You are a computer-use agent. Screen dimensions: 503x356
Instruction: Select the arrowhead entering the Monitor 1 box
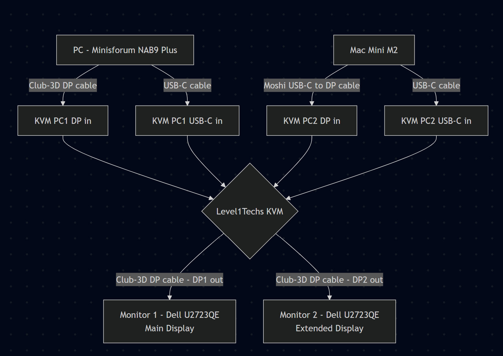pyautogui.click(x=170, y=297)
